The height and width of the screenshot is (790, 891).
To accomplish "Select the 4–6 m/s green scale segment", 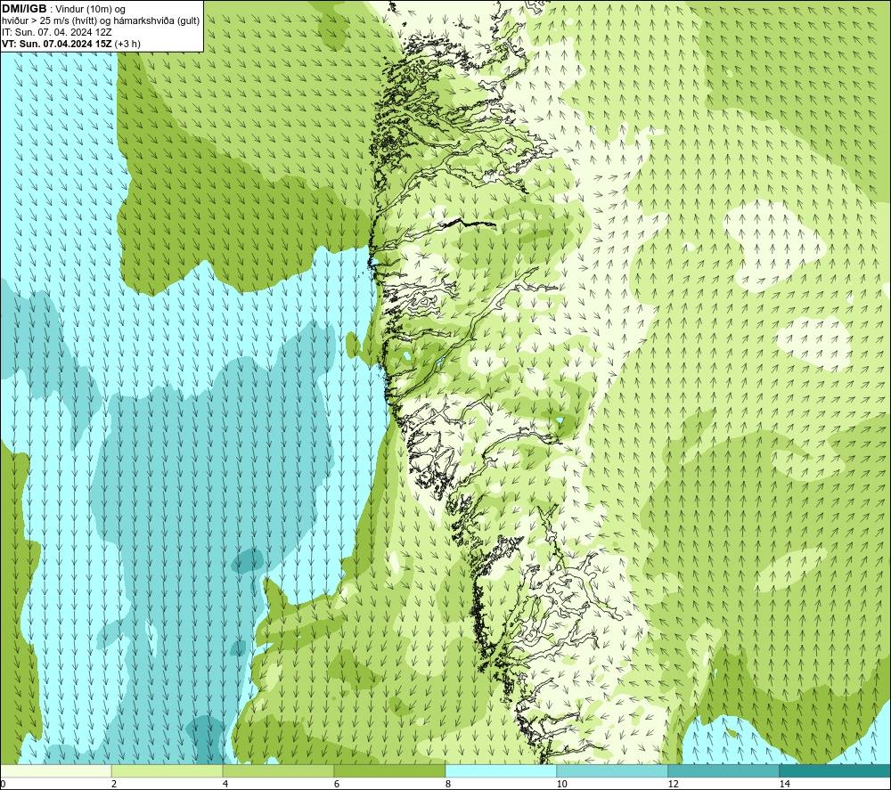I will 278,770.
